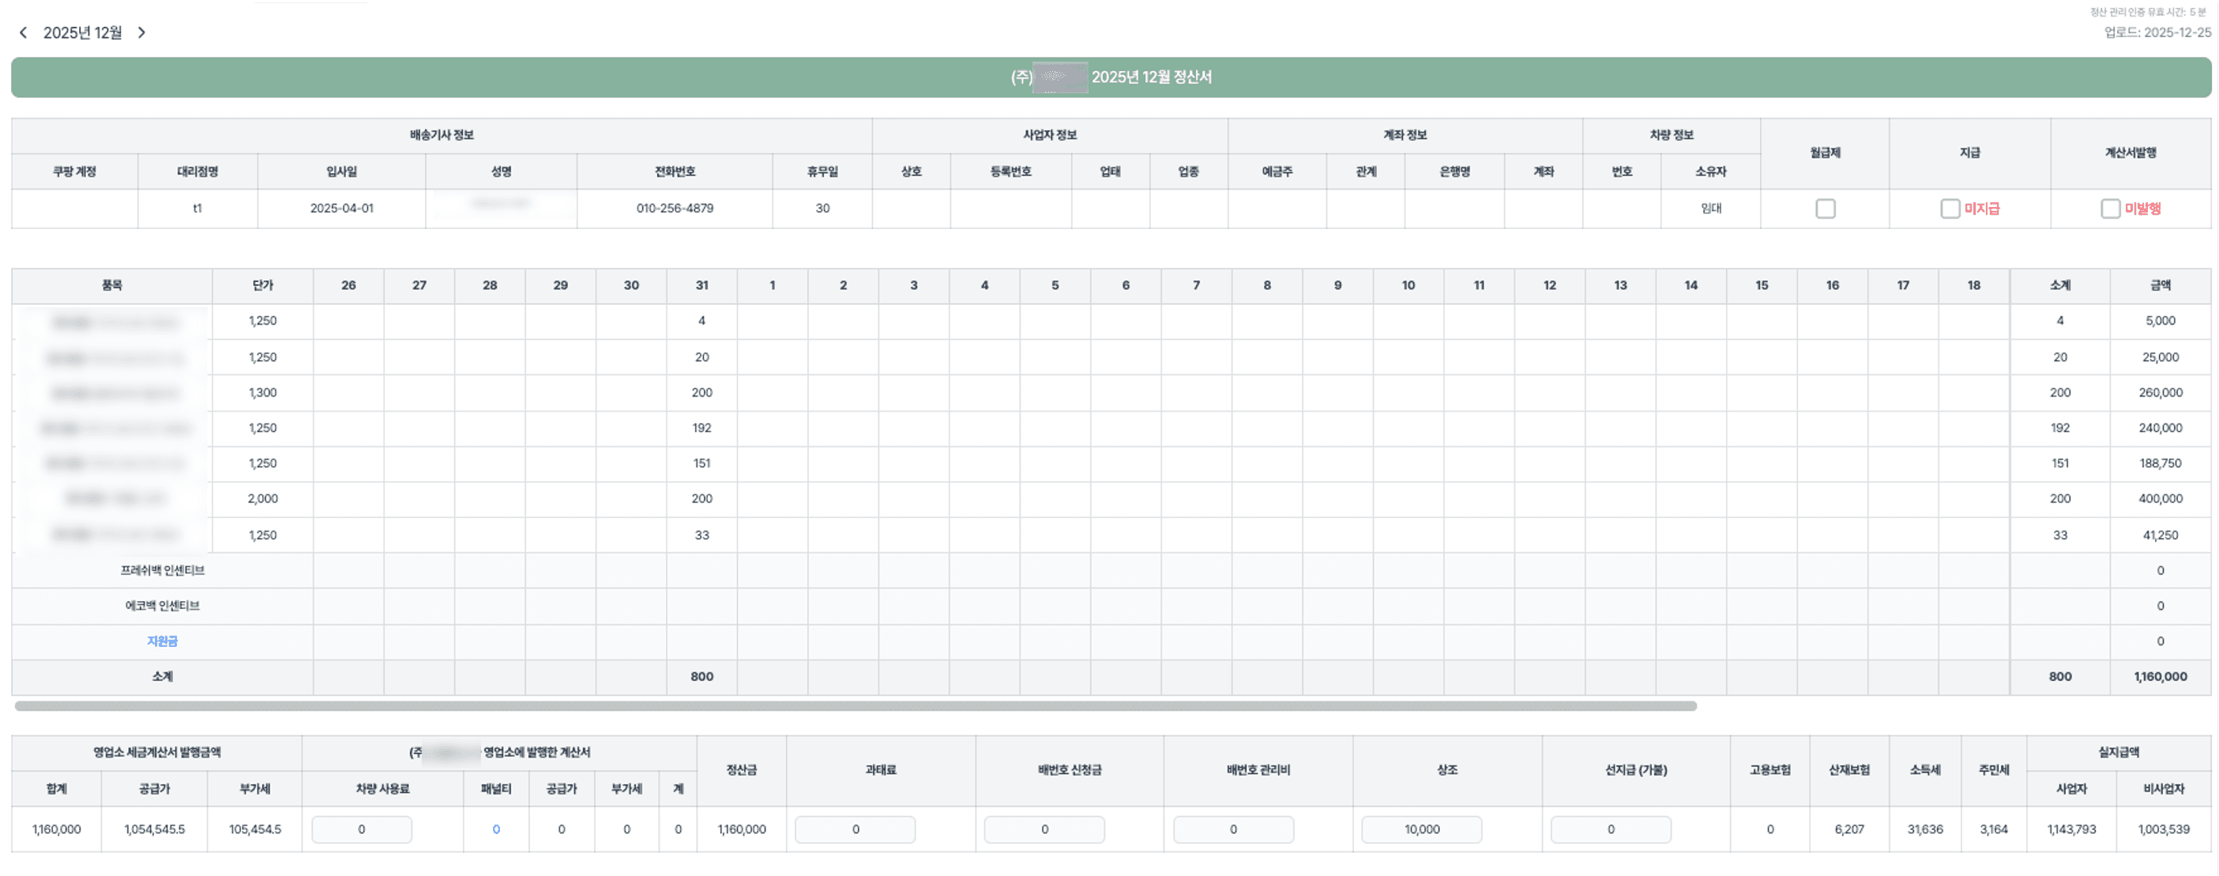Toggle the 미지급 payment checkbox
The image size is (2219, 876).
[x=1950, y=209]
